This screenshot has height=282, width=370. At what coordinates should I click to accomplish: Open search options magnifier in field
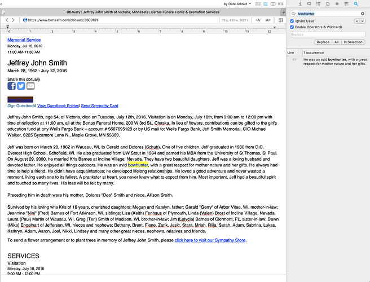(293, 14)
